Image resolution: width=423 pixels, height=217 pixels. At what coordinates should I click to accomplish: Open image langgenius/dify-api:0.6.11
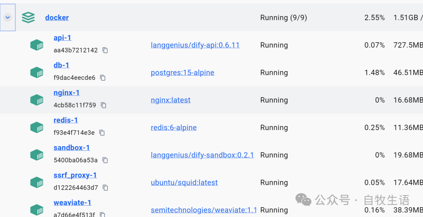click(x=195, y=45)
